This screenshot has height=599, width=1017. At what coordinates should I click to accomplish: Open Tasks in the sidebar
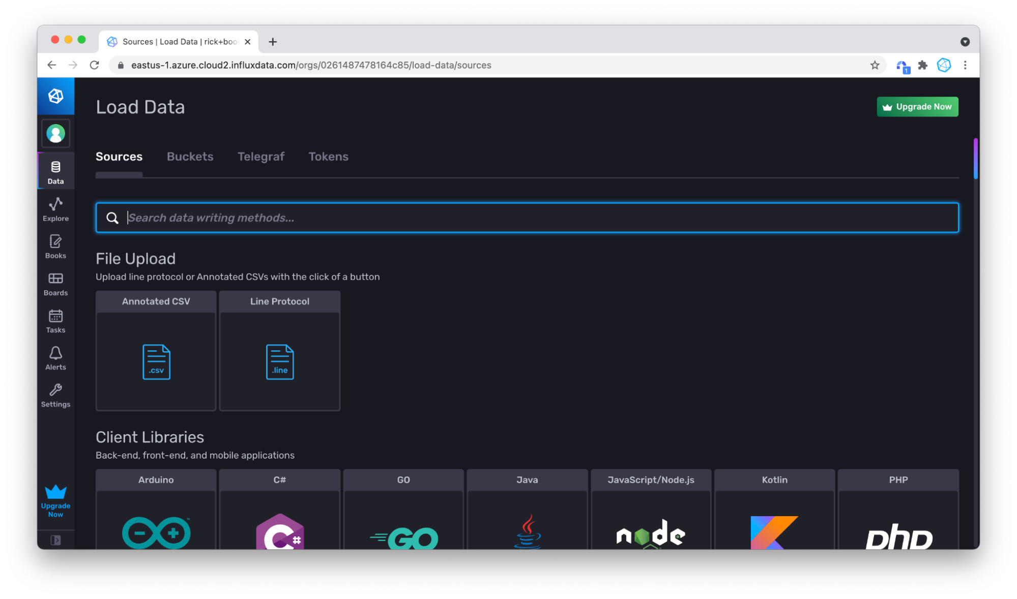click(x=55, y=321)
